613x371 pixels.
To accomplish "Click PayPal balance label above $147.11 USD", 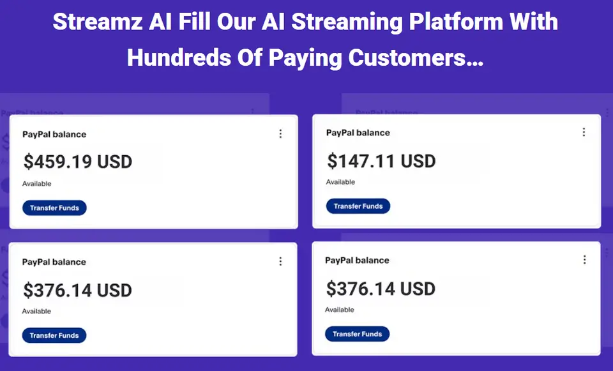I will 358,133.
